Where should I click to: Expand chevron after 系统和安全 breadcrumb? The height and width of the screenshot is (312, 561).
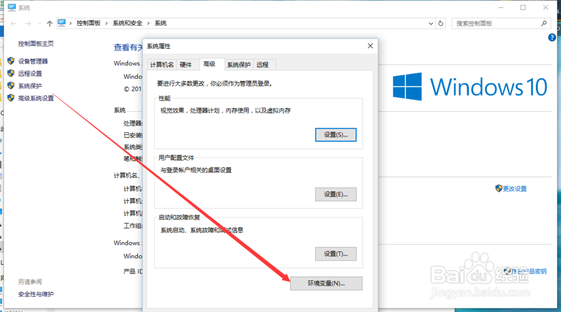click(148, 23)
